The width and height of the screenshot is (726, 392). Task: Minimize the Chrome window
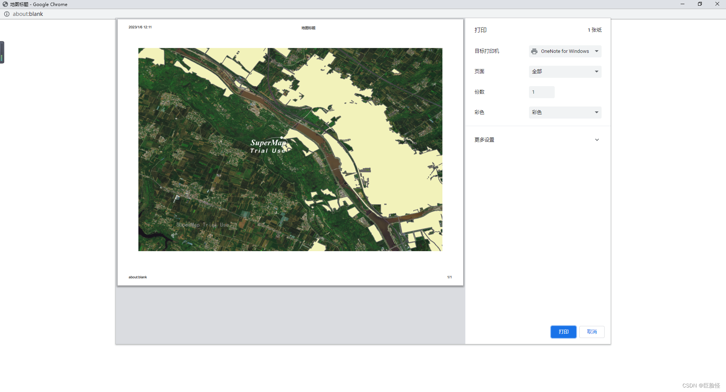(683, 4)
